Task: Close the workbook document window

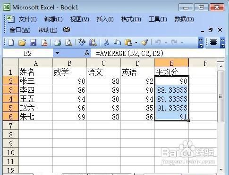Action: tap(220, 30)
